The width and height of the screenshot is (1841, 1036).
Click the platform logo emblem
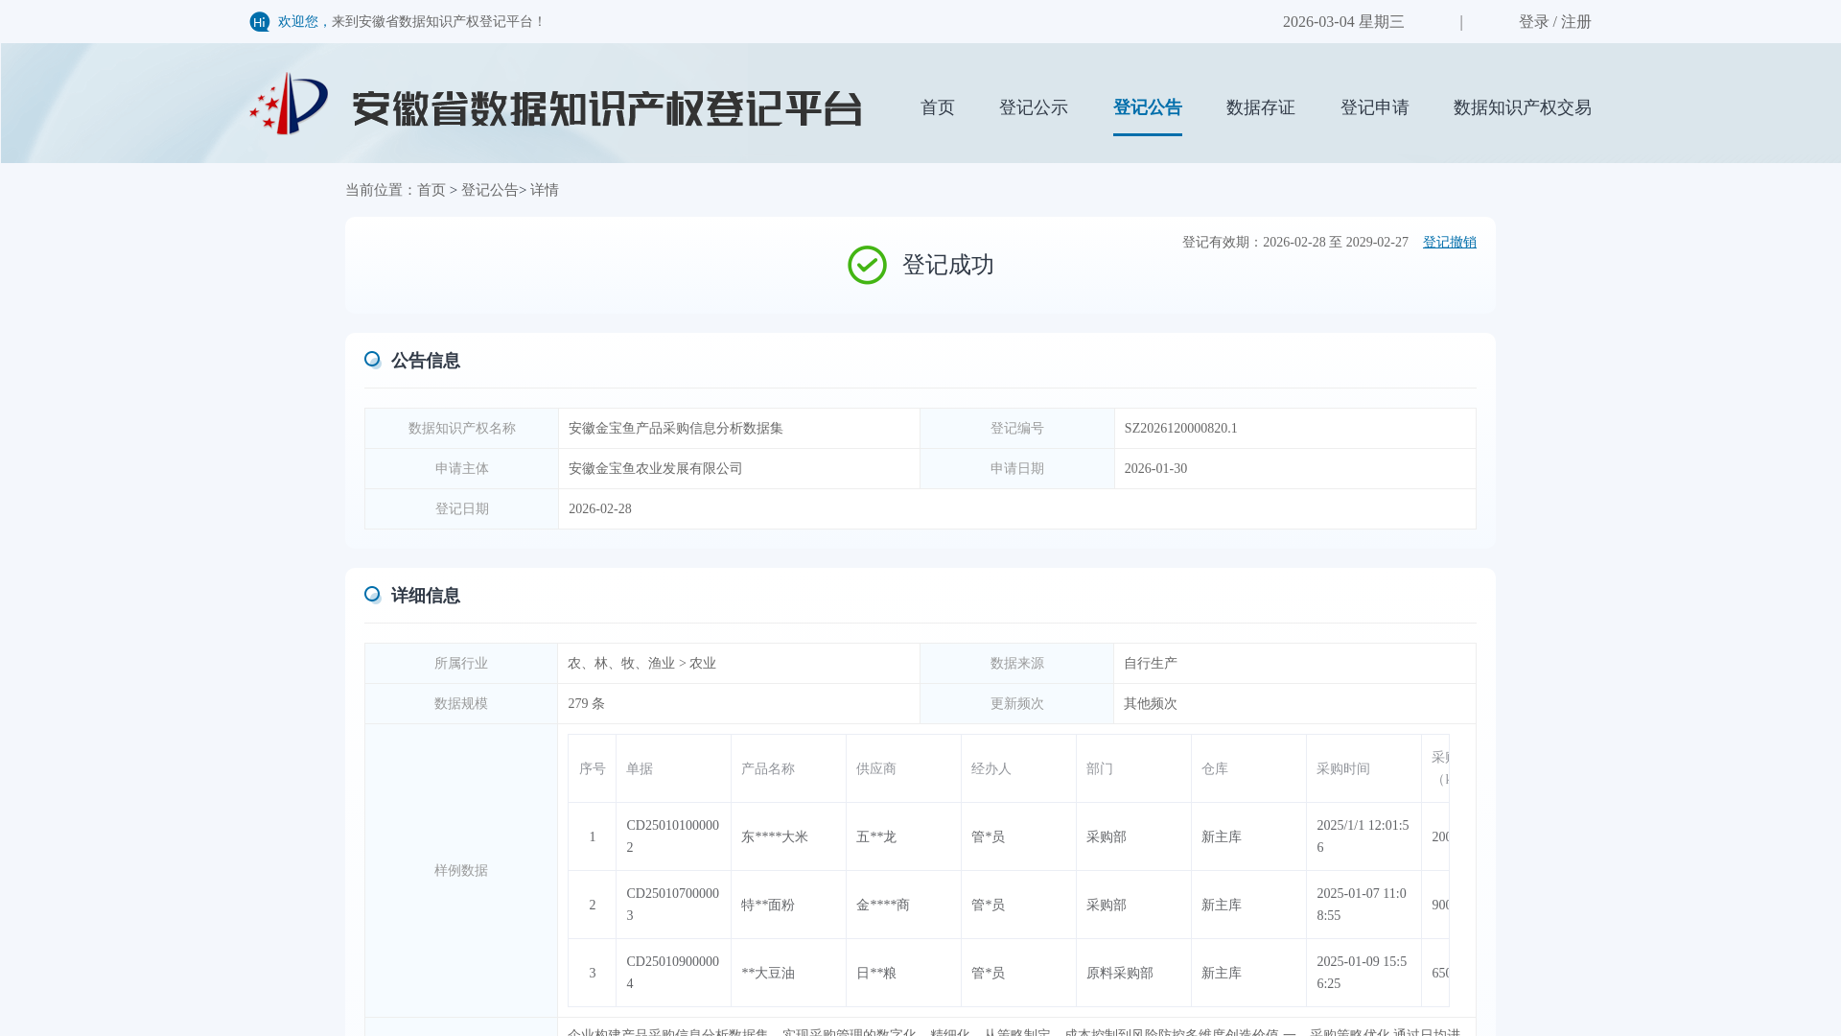(289, 104)
